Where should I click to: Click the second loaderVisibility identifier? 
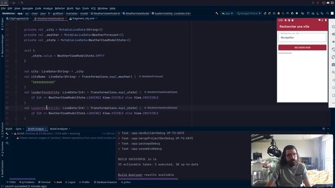46,108
